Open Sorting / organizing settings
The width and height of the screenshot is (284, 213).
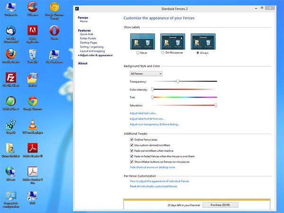pyautogui.click(x=92, y=47)
